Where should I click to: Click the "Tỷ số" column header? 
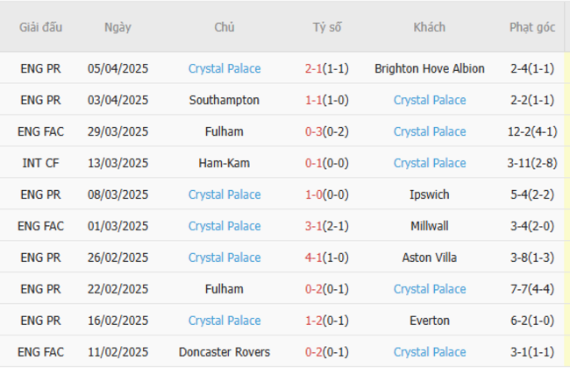[x=327, y=27]
